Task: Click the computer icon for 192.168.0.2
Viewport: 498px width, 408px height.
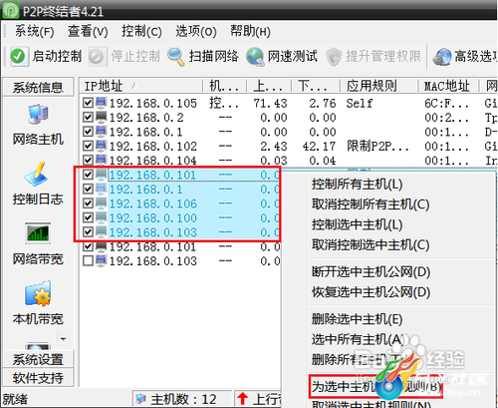Action: 102,117
